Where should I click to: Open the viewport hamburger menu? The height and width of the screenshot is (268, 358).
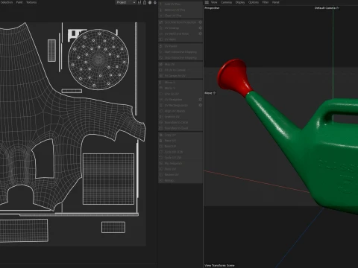pos(207,2)
